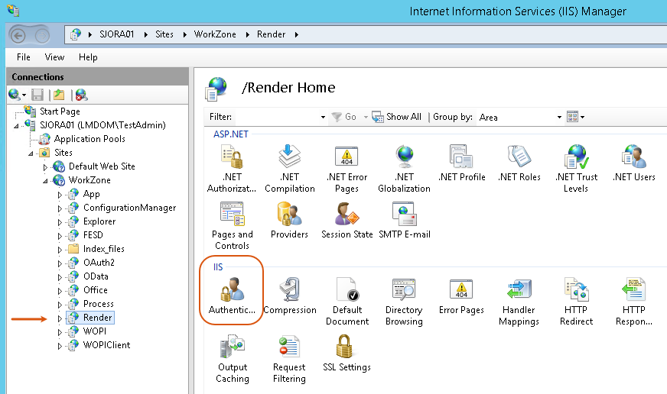Viewport: 667px width, 394px height.
Task: Open the Authentication feature under IIS
Action: [x=232, y=296]
